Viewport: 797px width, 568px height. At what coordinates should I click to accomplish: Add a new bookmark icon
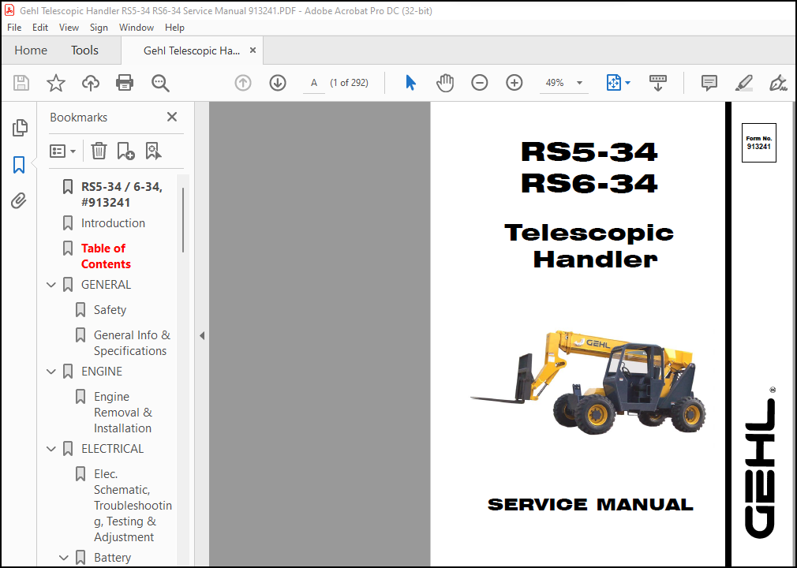[x=125, y=151]
